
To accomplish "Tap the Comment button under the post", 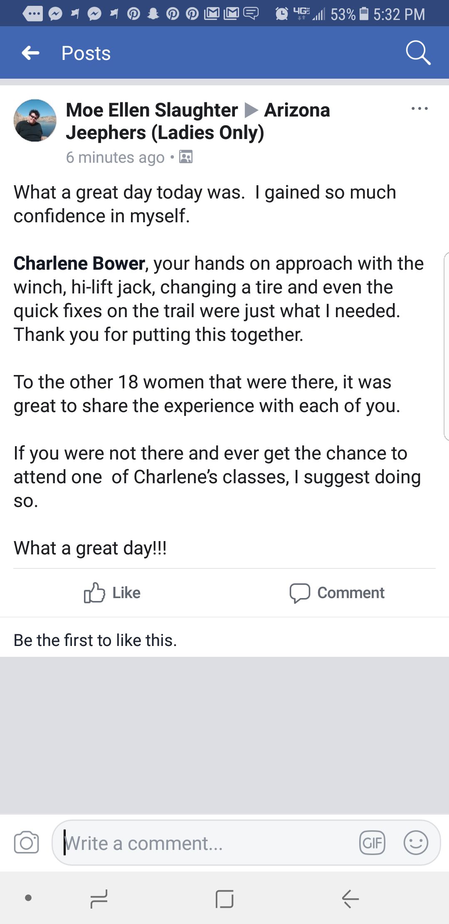I will click(337, 593).
